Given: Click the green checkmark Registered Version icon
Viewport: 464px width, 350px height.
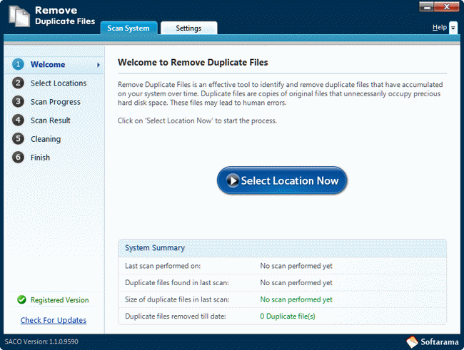Looking at the screenshot, I should coord(21,299).
